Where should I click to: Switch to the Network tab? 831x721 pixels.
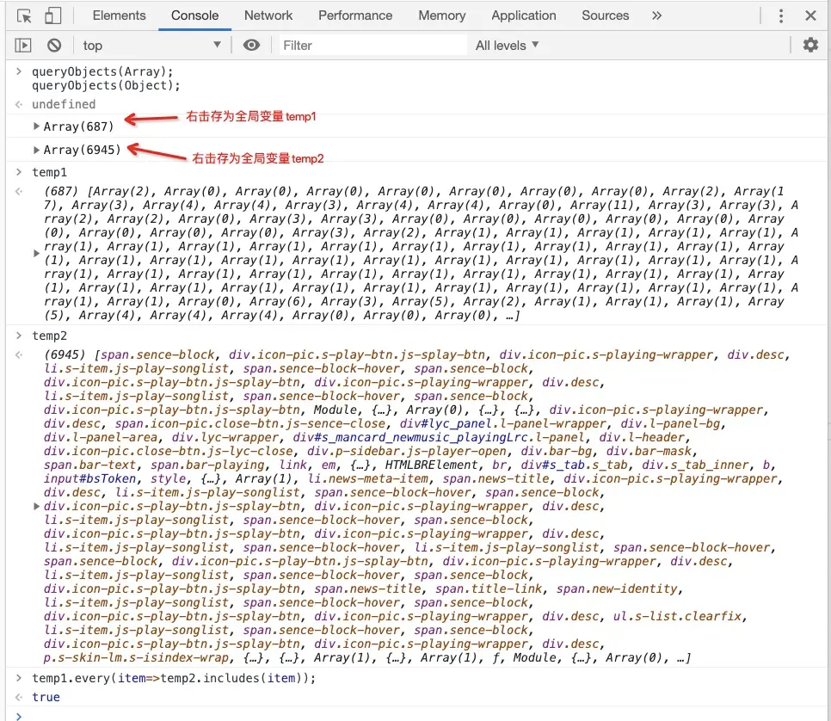[x=268, y=15]
